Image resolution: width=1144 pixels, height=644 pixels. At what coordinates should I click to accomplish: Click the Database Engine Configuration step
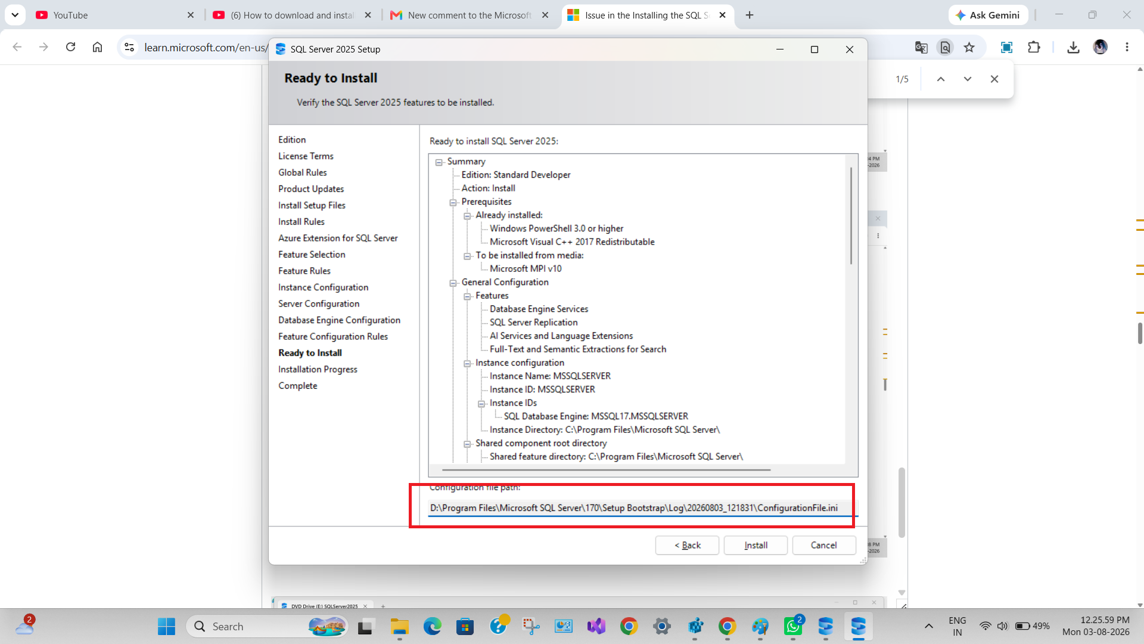coord(339,320)
